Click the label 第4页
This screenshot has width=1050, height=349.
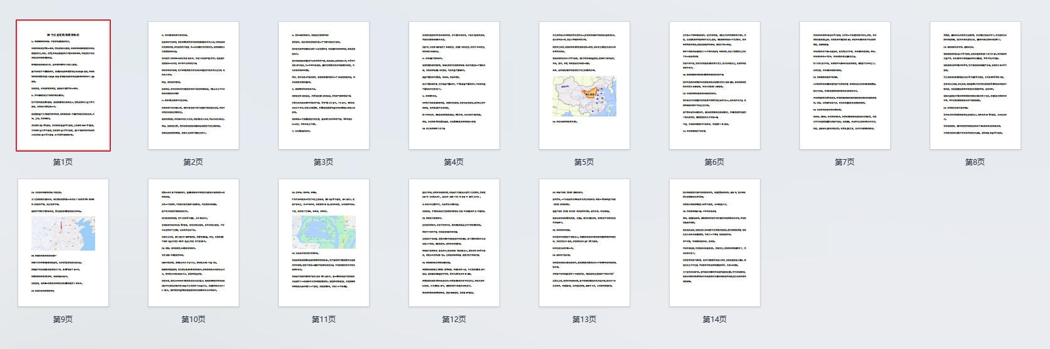coord(454,162)
